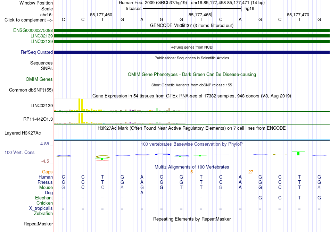The image size is (330, 232).
Task: Click the -4.5 PhyloP lower limit value
Action: 45,161
